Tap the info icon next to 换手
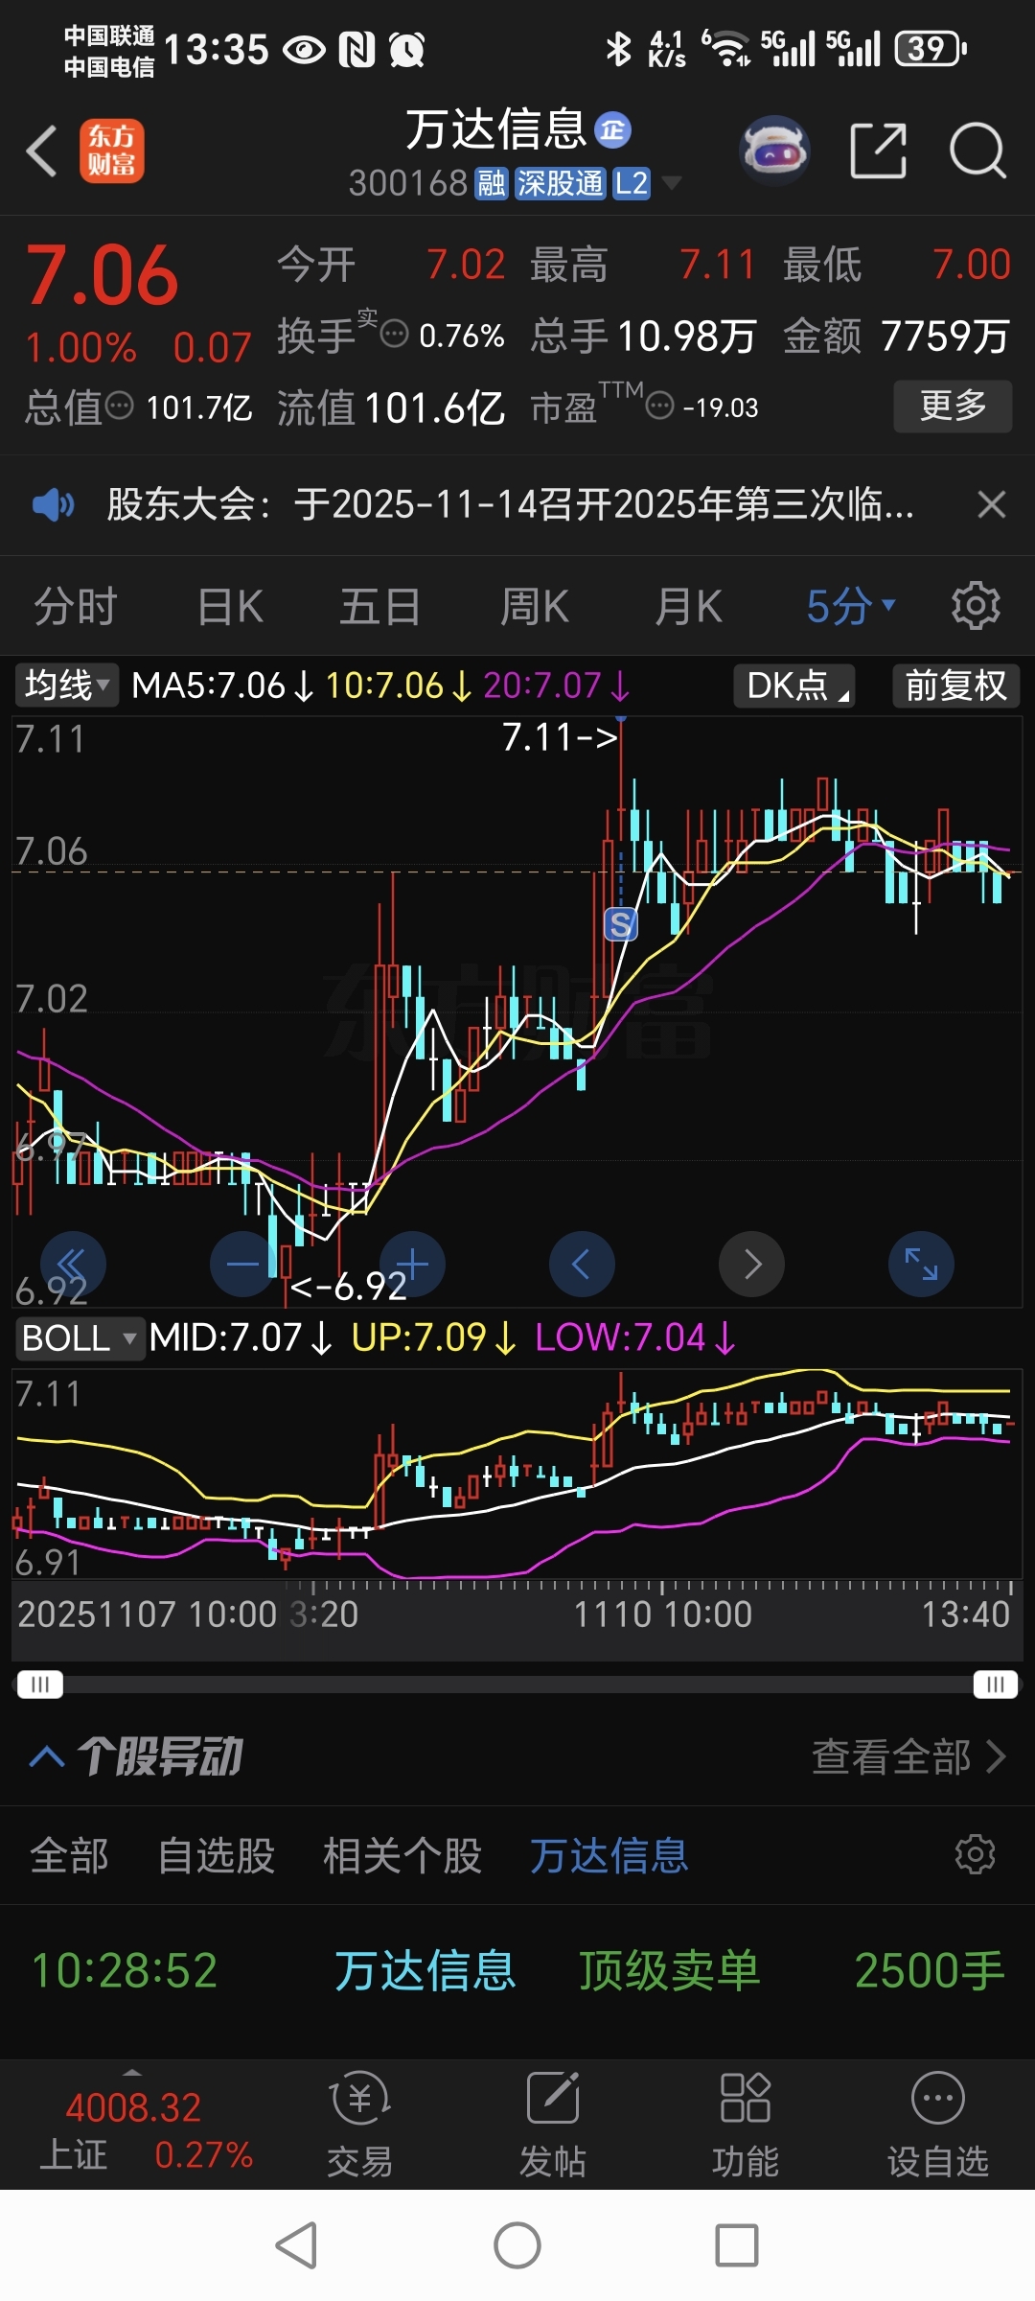Viewport: 1035px width, 2301px height. pos(394,335)
